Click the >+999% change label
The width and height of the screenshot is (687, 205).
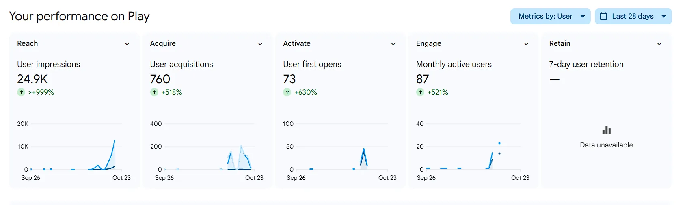pyautogui.click(x=41, y=92)
